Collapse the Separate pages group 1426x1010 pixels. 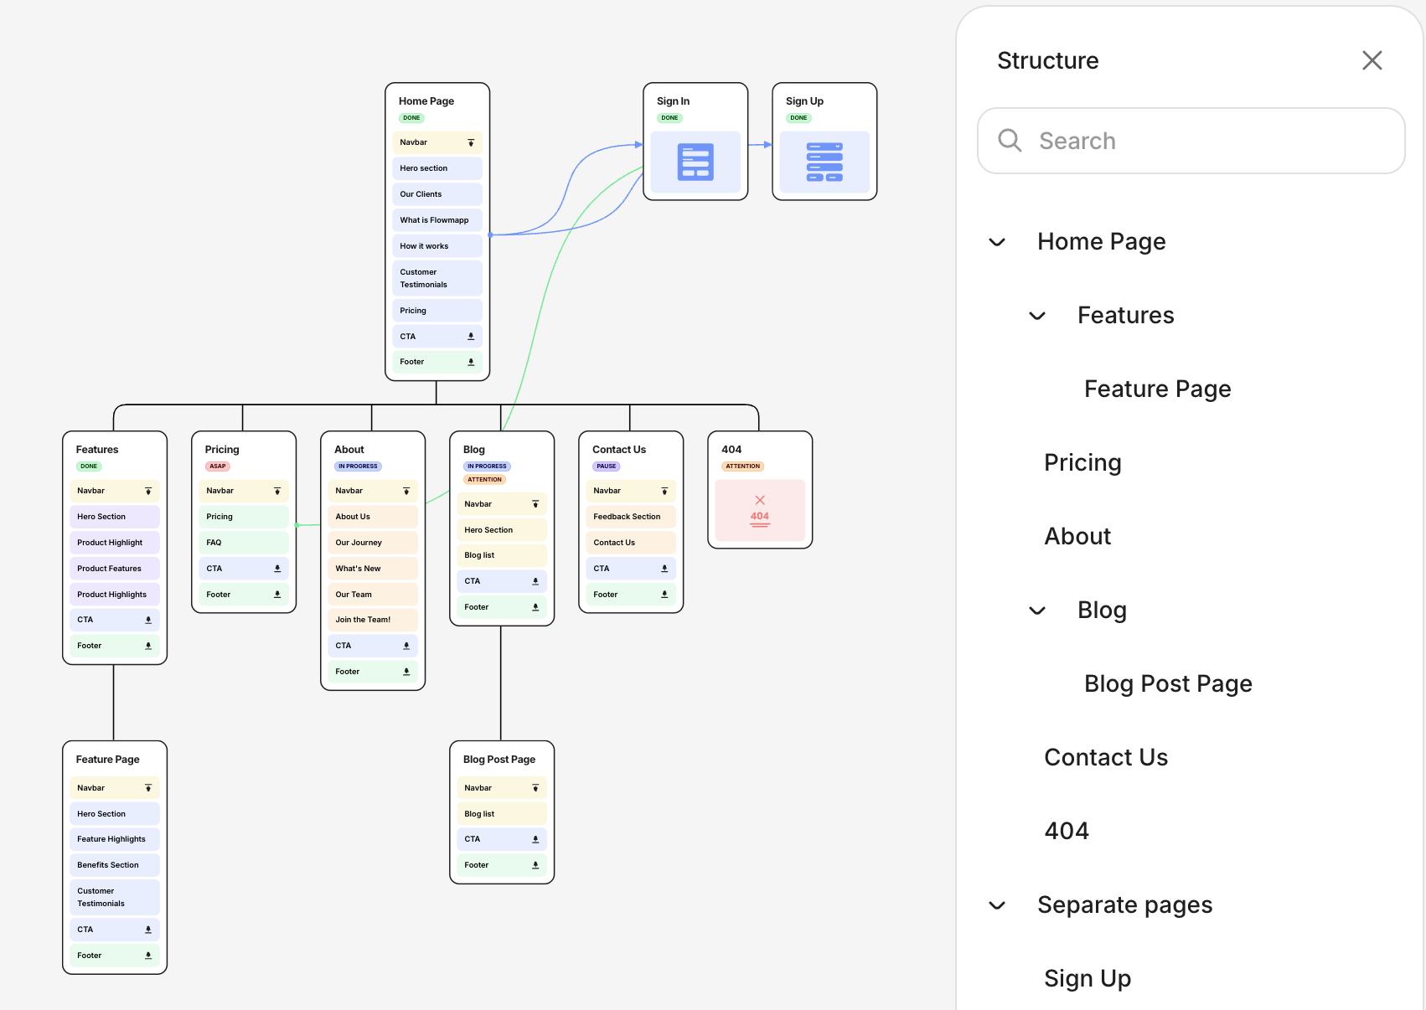pyautogui.click(x=997, y=906)
